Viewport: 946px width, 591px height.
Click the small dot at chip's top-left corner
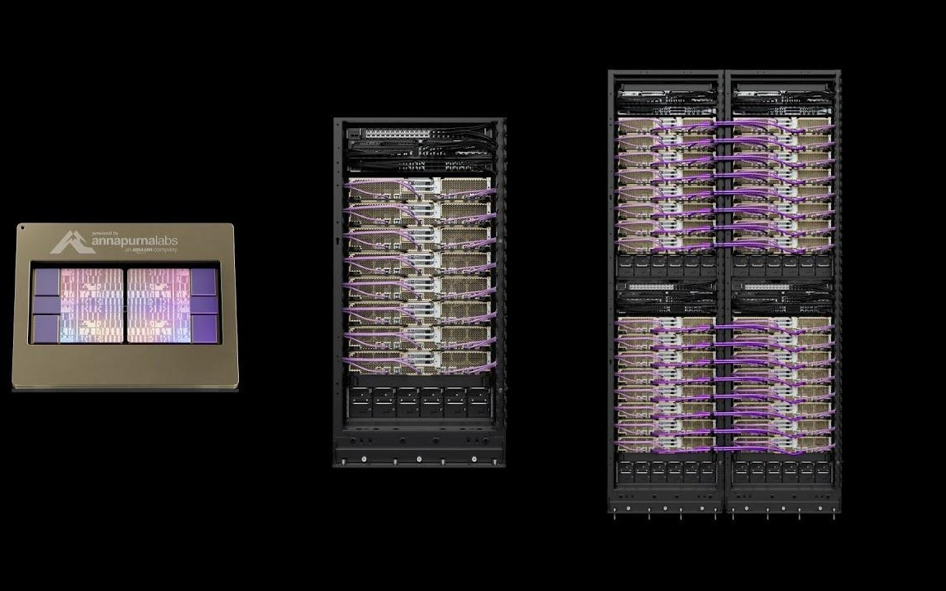pos(22,228)
